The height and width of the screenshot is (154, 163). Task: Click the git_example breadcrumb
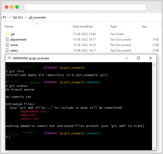pyautogui.click(x=37, y=17)
